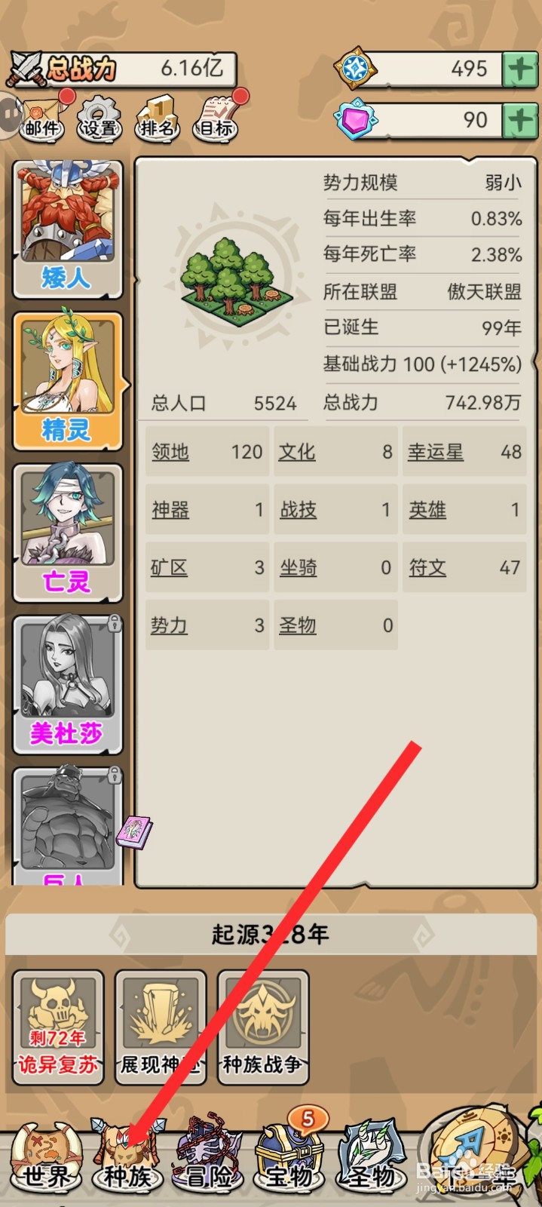The image size is (542, 1207).
Task: Open the 冒险 adventure tab
Action: (208, 1156)
